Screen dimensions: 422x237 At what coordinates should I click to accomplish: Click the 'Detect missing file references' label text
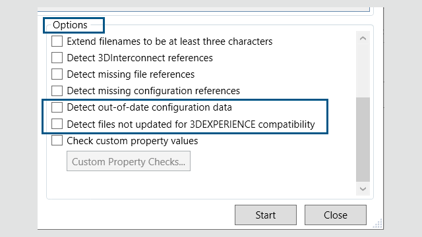coord(131,74)
